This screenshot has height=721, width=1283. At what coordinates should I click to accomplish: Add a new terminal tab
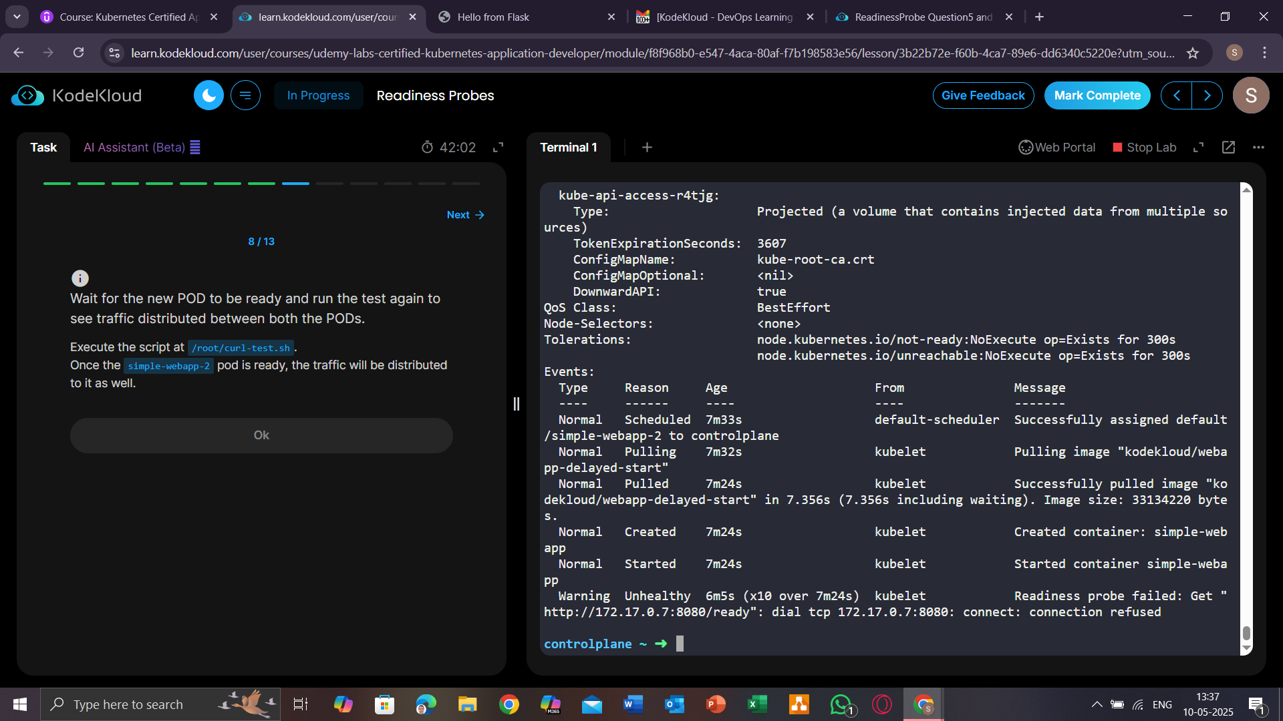click(x=647, y=147)
